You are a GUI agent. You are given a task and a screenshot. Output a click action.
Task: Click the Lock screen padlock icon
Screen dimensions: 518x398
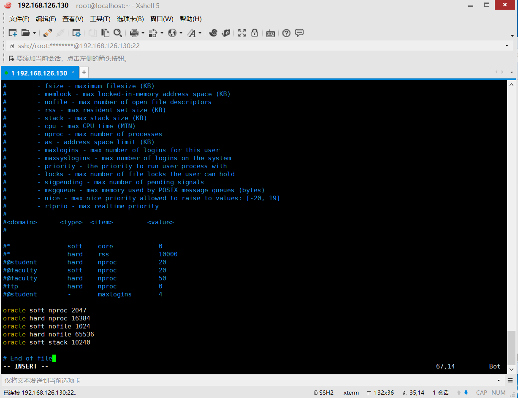(x=255, y=33)
